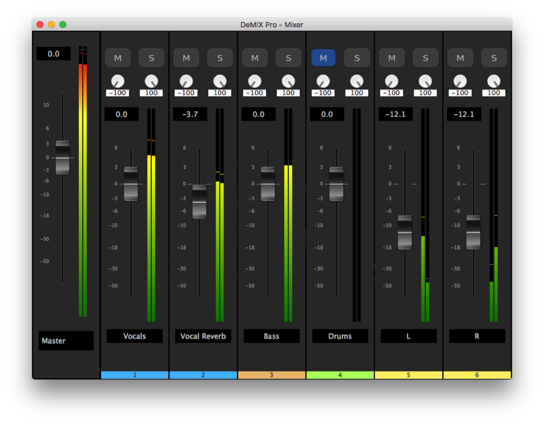Mute the Vocal Reverb channel
This screenshot has width=544, height=425.
pyautogui.click(x=186, y=58)
